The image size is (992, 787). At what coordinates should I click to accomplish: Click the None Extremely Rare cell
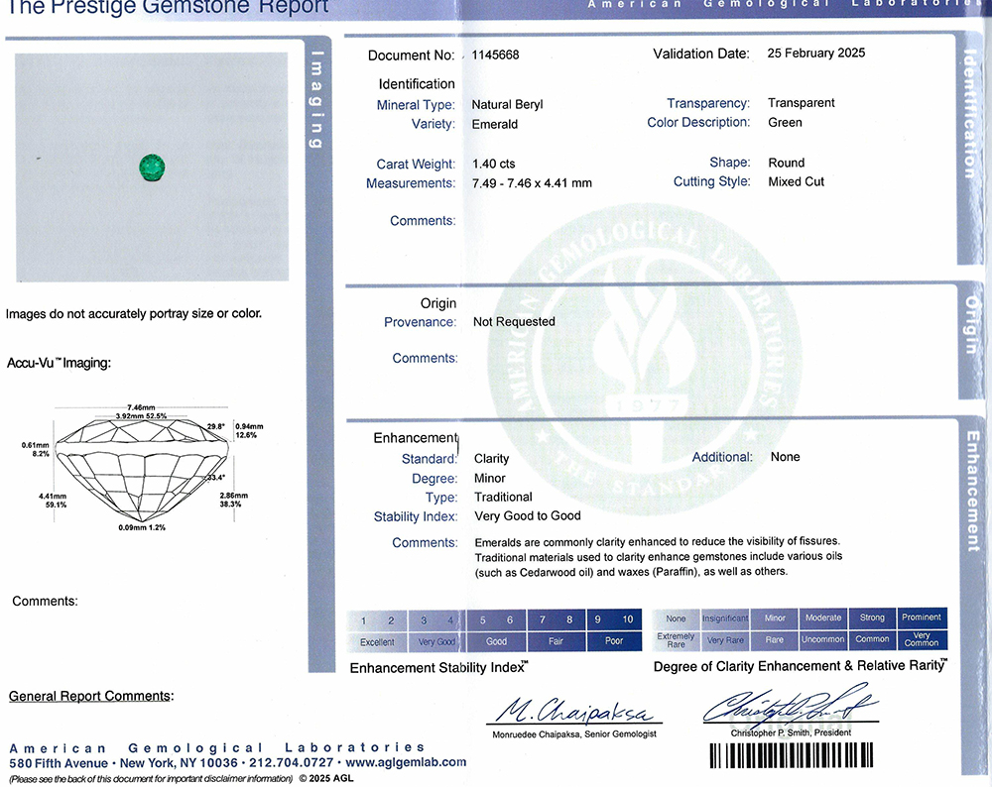[x=676, y=629]
